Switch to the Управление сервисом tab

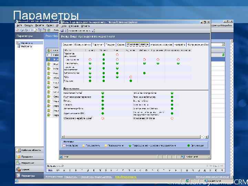tap(161, 44)
